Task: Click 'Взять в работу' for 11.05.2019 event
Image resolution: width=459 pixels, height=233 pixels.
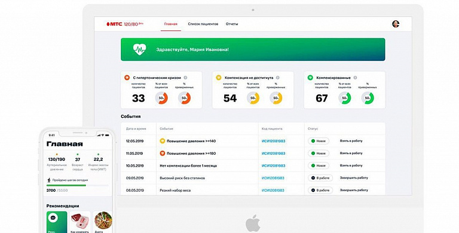Action: (351, 153)
